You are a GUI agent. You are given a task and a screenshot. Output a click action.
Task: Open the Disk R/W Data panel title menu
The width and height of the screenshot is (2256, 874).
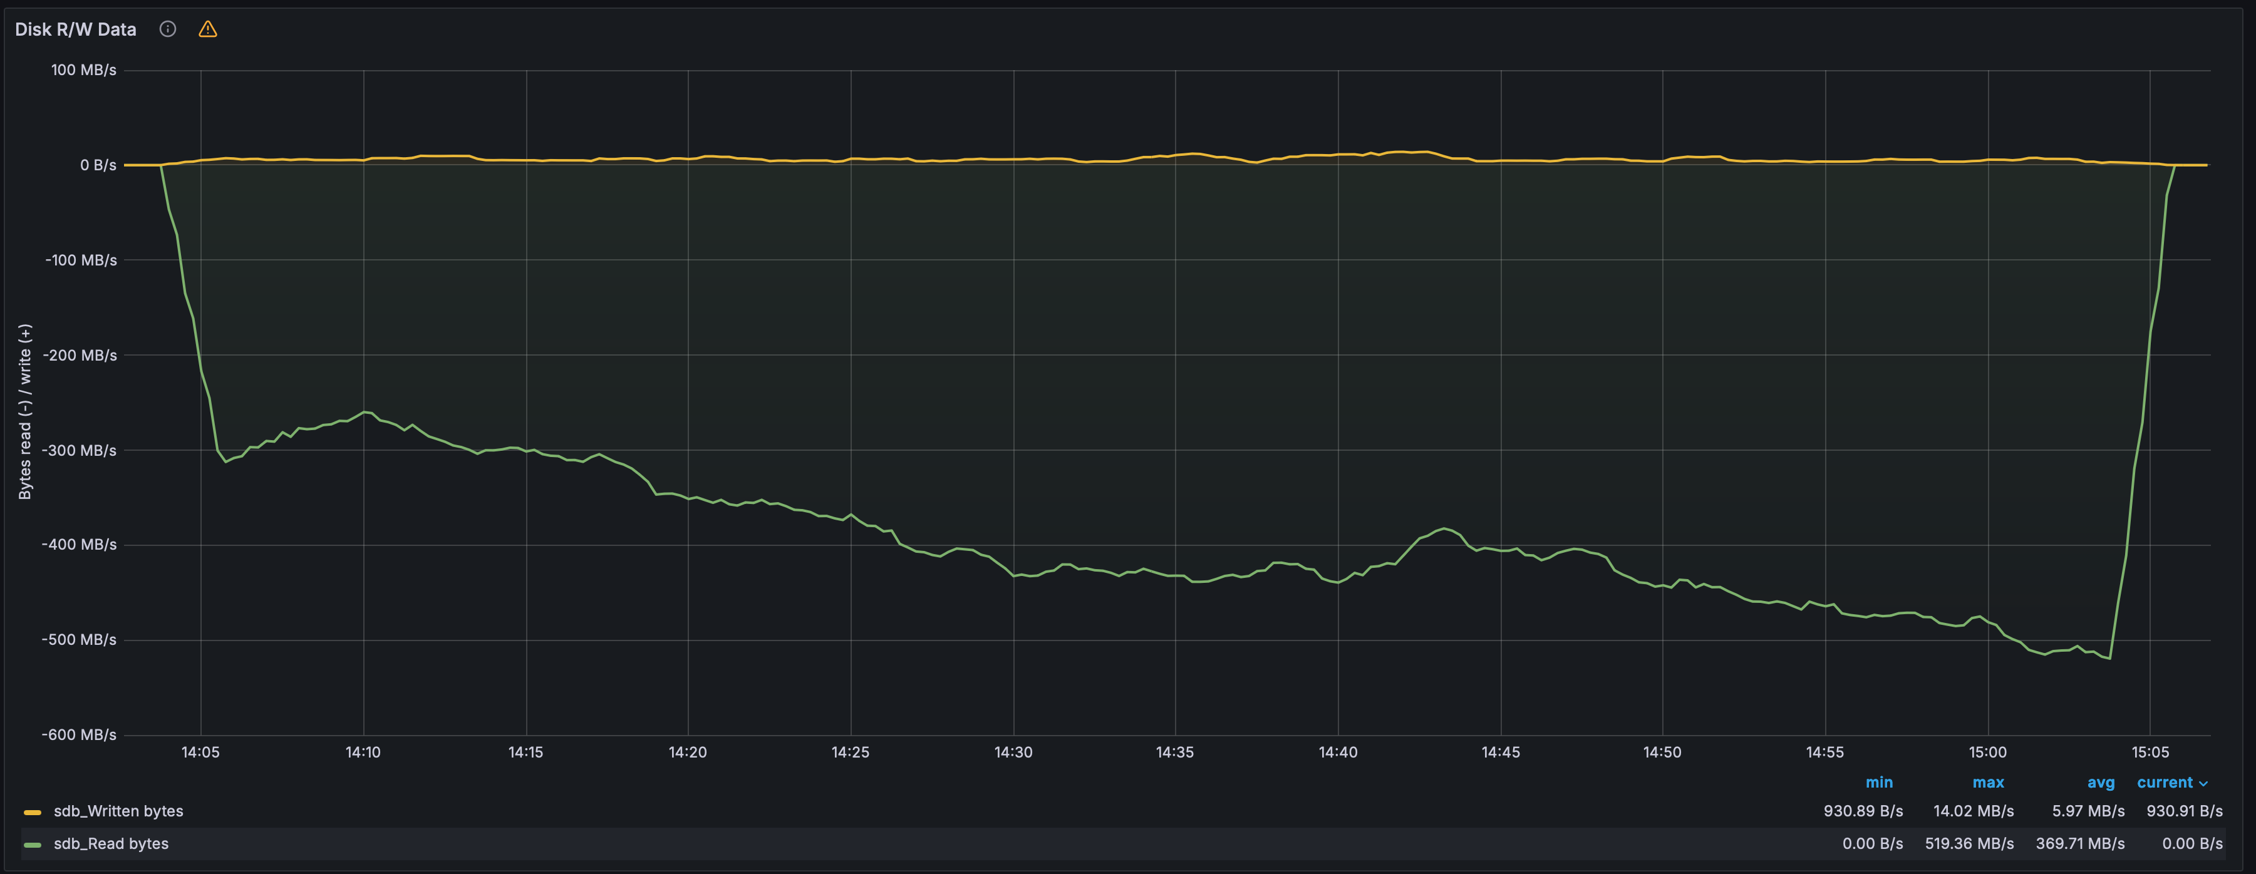pyautogui.click(x=75, y=29)
